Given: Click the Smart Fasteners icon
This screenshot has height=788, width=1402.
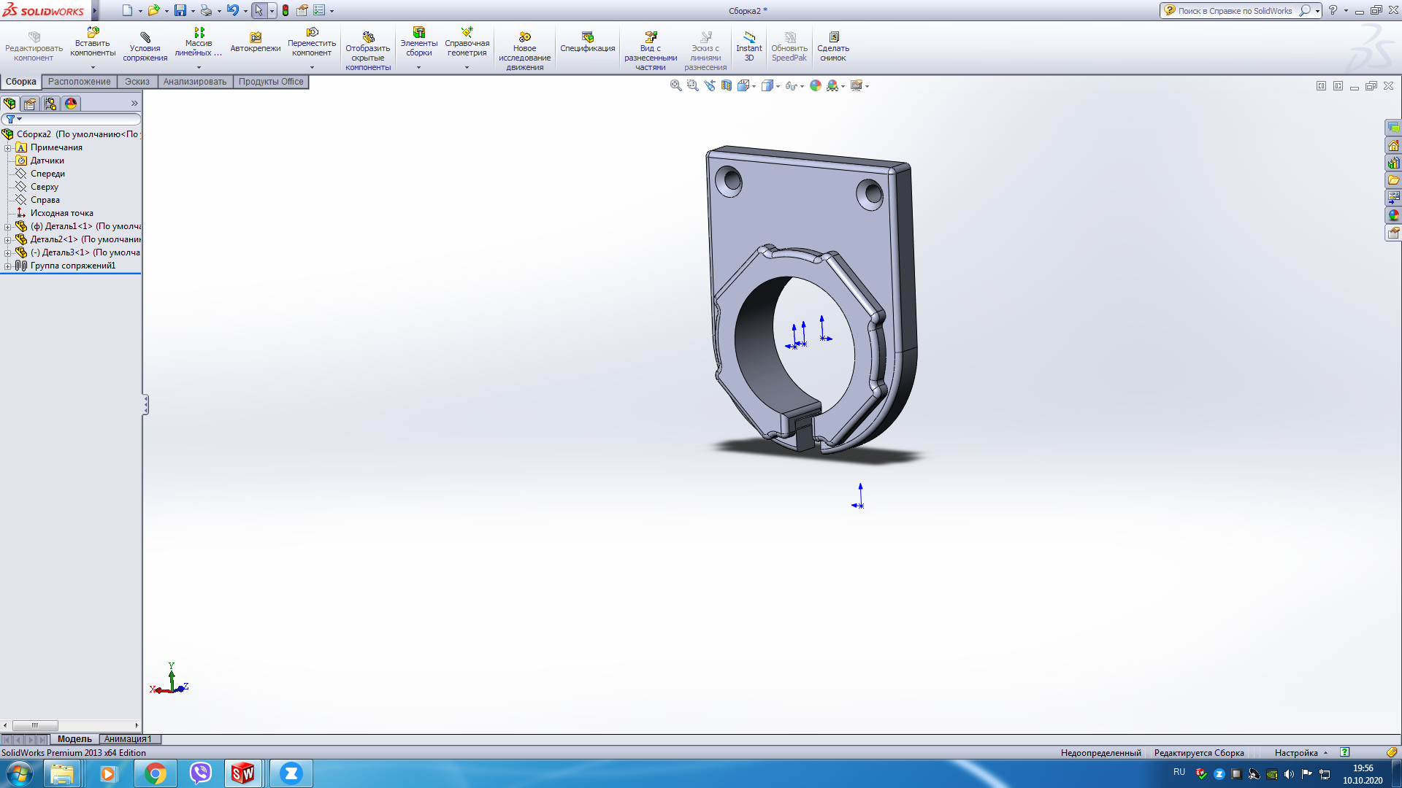Looking at the screenshot, I should tap(255, 38).
